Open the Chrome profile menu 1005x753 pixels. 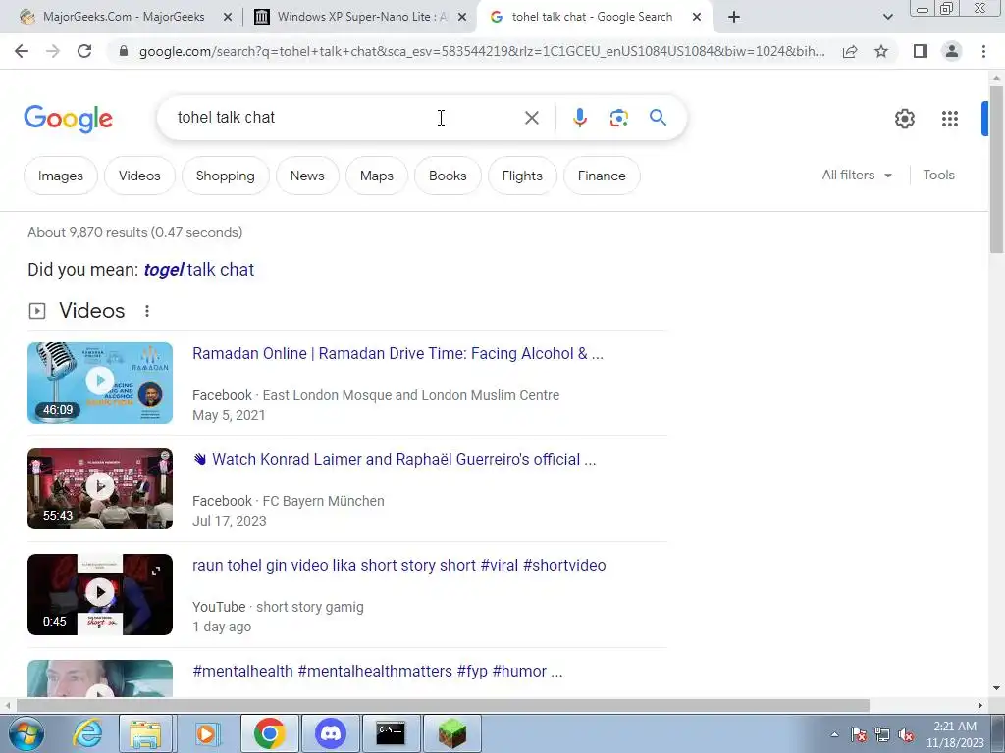tap(952, 51)
